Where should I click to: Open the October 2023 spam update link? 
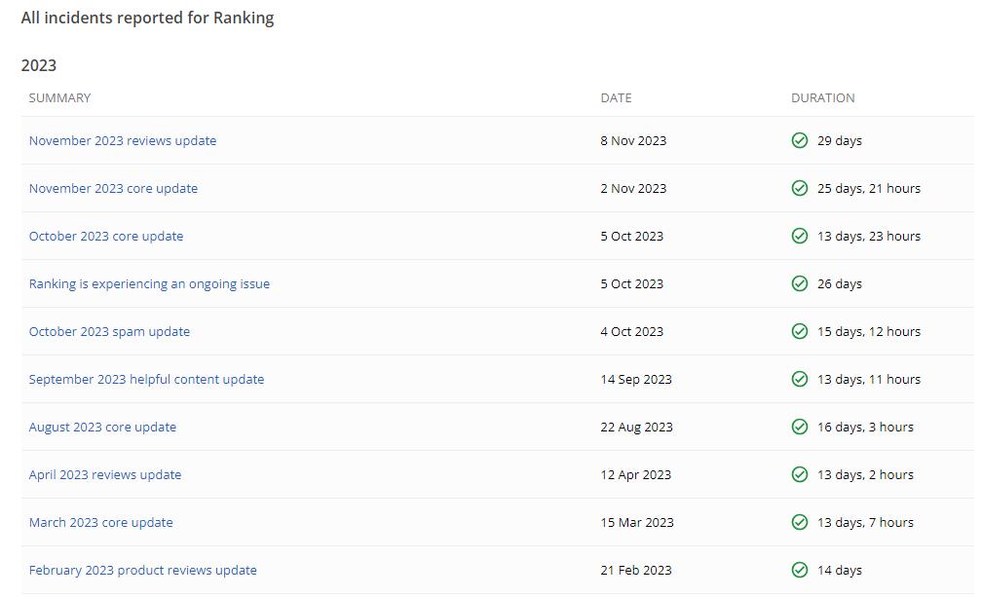pos(109,332)
